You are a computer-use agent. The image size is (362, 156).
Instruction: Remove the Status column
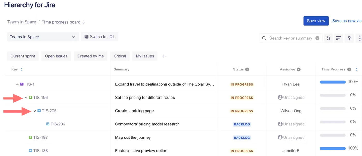click(247, 69)
